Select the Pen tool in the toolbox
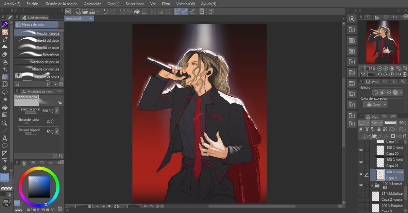Image resolution: width=408 pixels, height=213 pixels. (5, 25)
